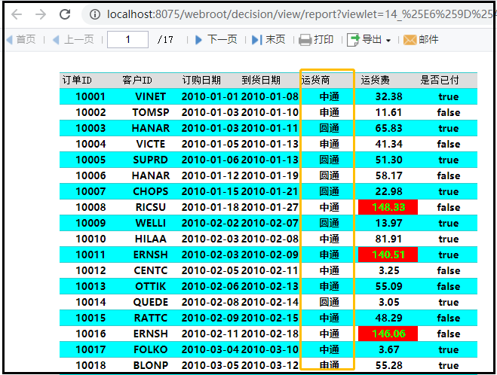Click arrival date 2010-01-27
The image size is (497, 375).
[270, 207]
